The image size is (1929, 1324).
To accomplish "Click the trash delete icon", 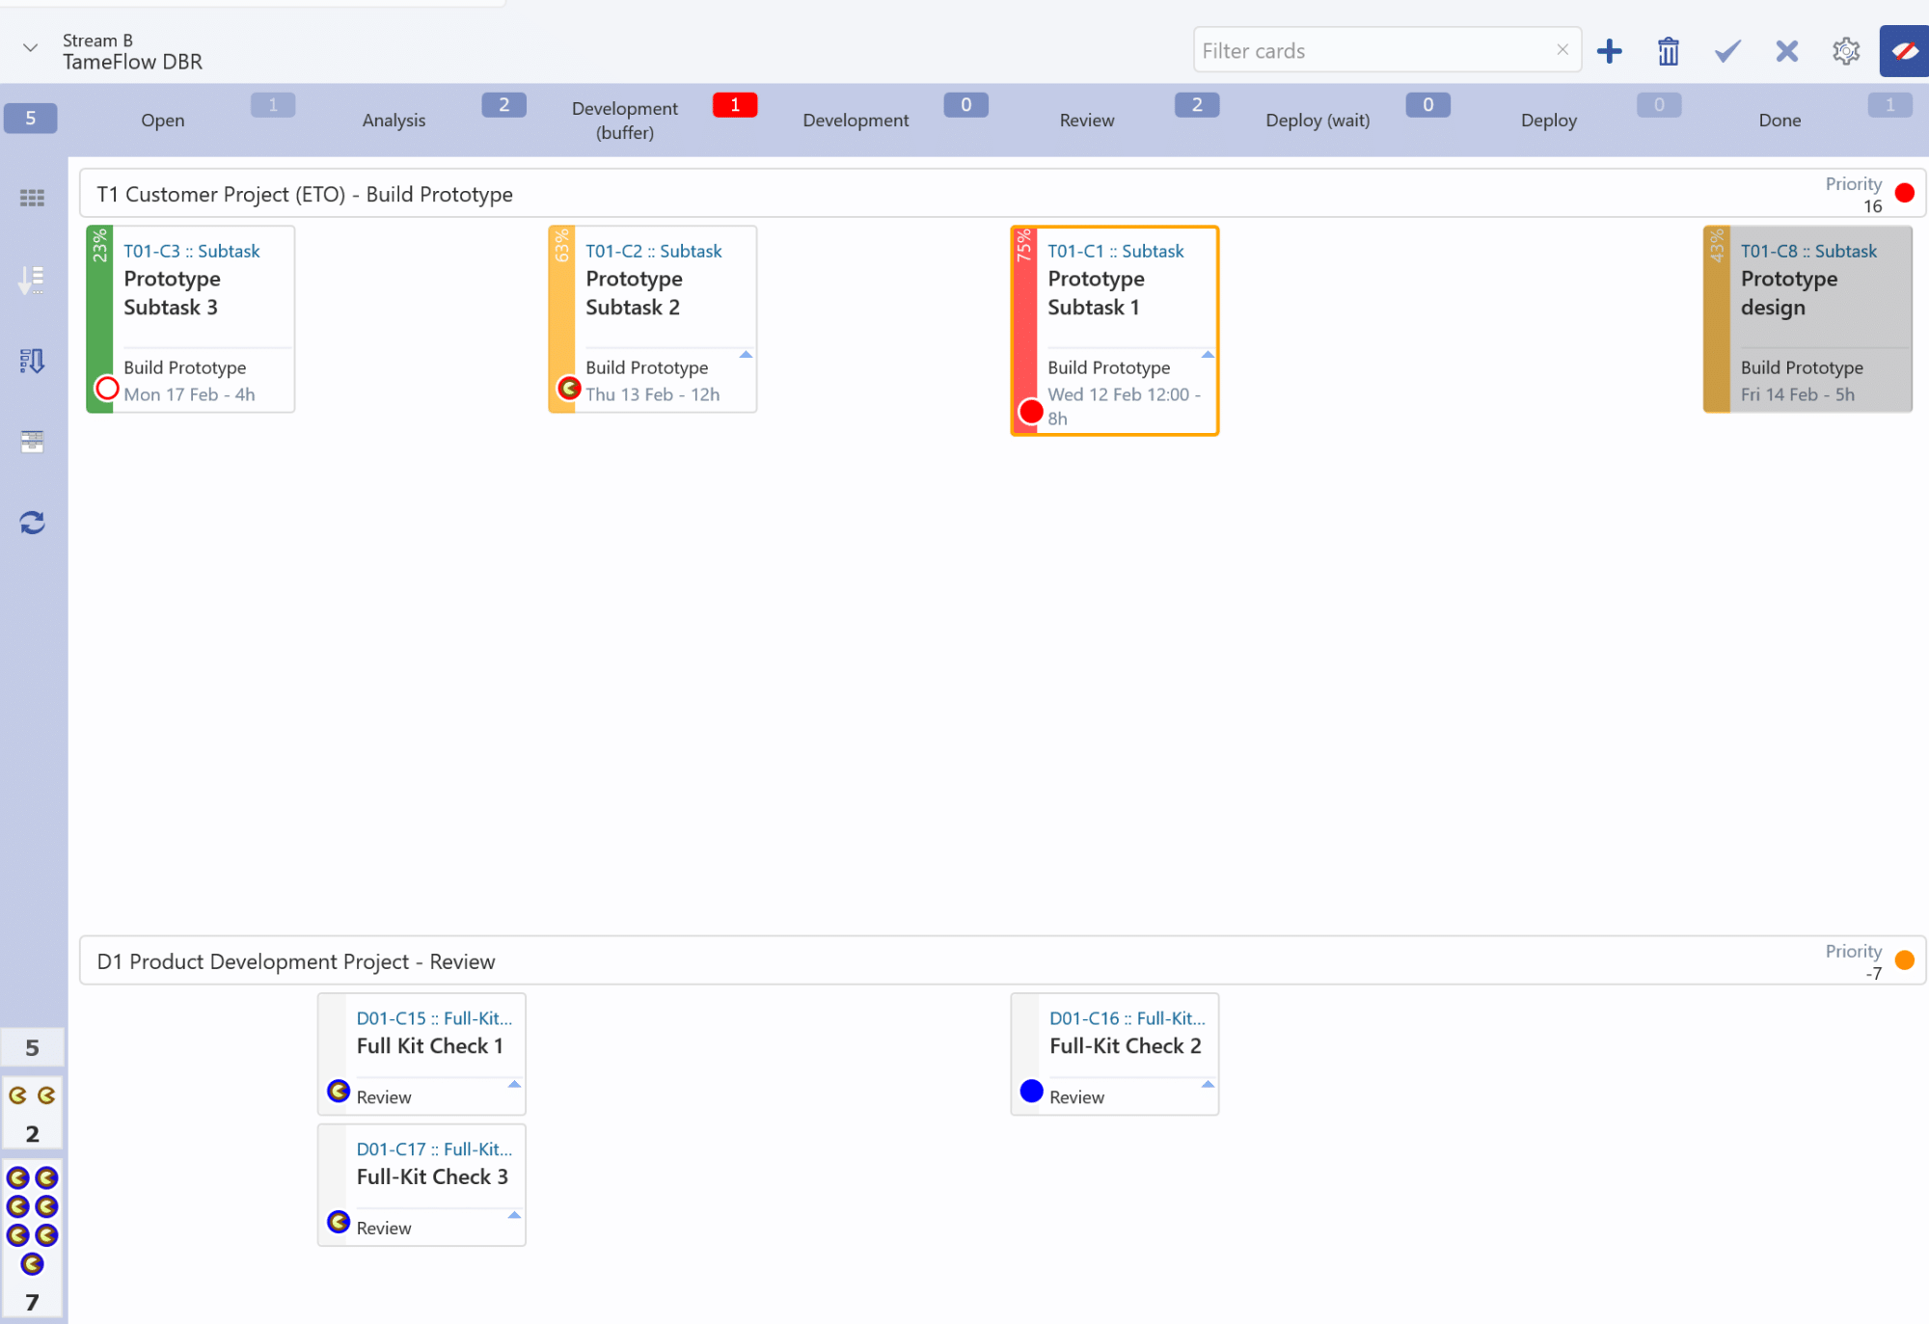I will (1668, 51).
